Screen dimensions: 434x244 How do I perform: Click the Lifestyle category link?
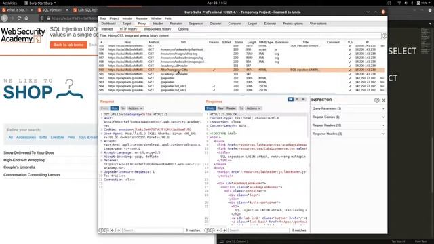coord(57,137)
